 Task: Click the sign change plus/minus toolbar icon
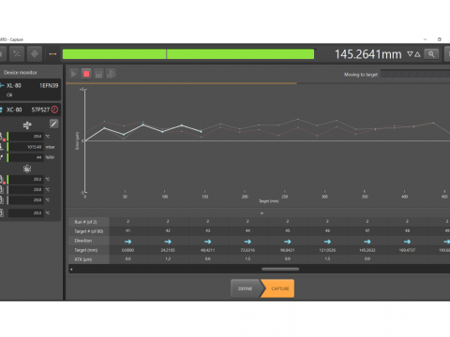tap(17, 54)
